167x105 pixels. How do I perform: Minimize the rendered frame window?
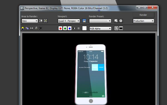[139, 8]
